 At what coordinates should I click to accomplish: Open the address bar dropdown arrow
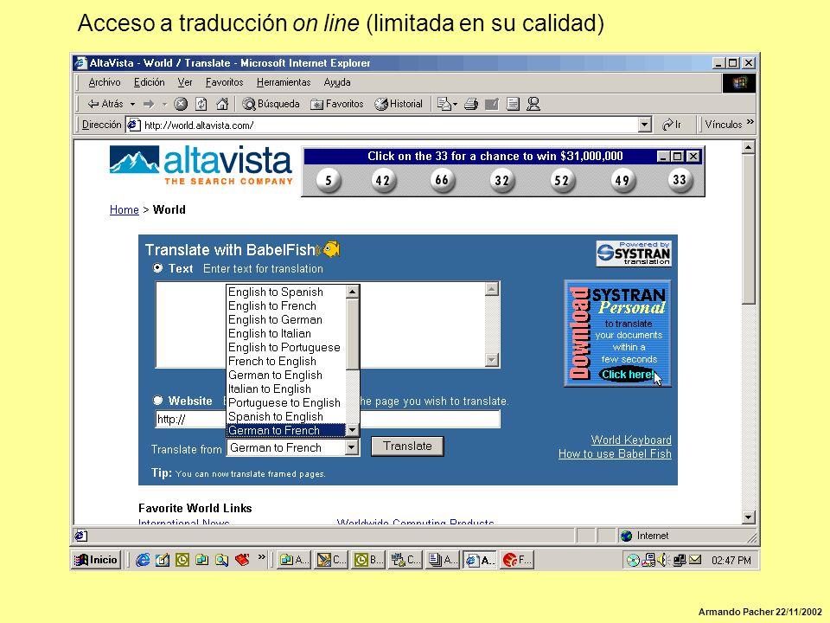644,125
